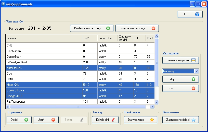Click the 154 quantity cell

(x=90, y=102)
